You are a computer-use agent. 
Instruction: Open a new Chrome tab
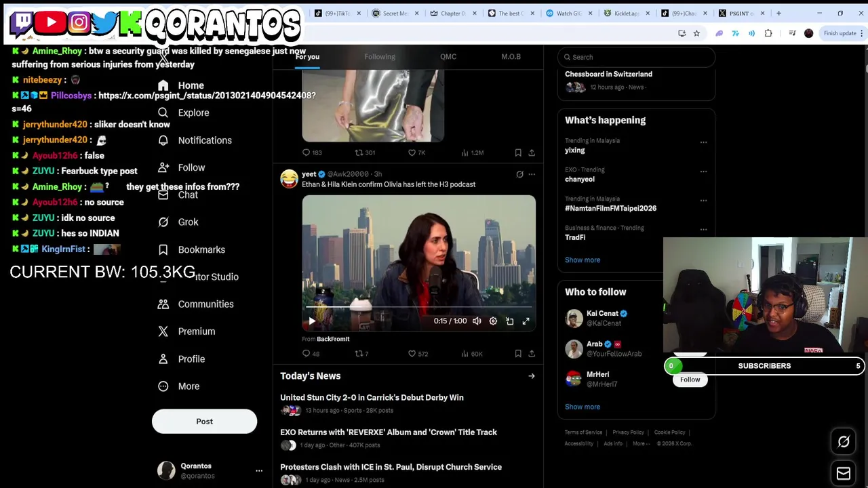pyautogui.click(x=778, y=13)
